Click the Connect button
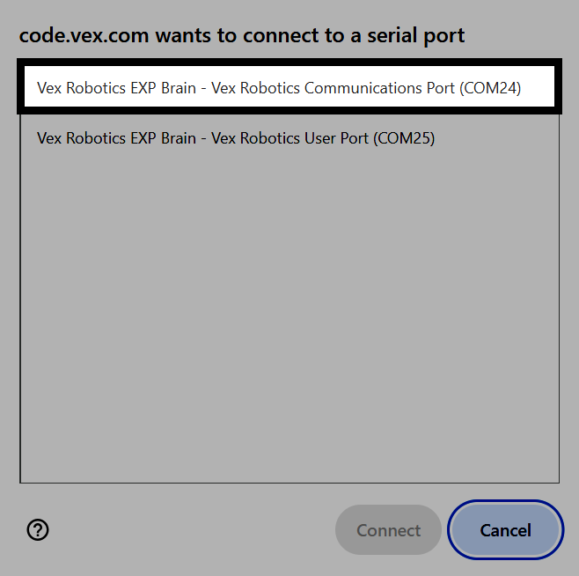Screen dimensions: 579x576 pos(388,530)
